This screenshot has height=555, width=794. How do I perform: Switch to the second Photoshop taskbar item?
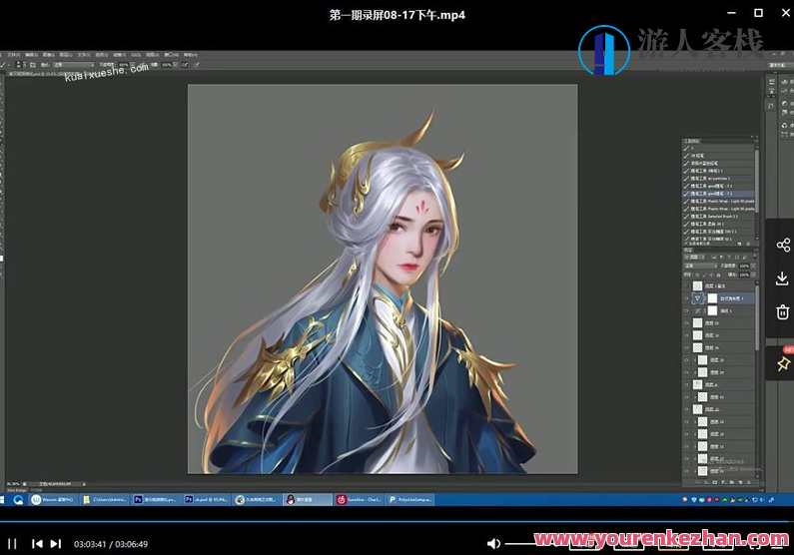point(206,500)
